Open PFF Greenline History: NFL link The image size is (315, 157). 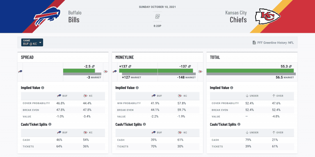[x=276, y=43]
